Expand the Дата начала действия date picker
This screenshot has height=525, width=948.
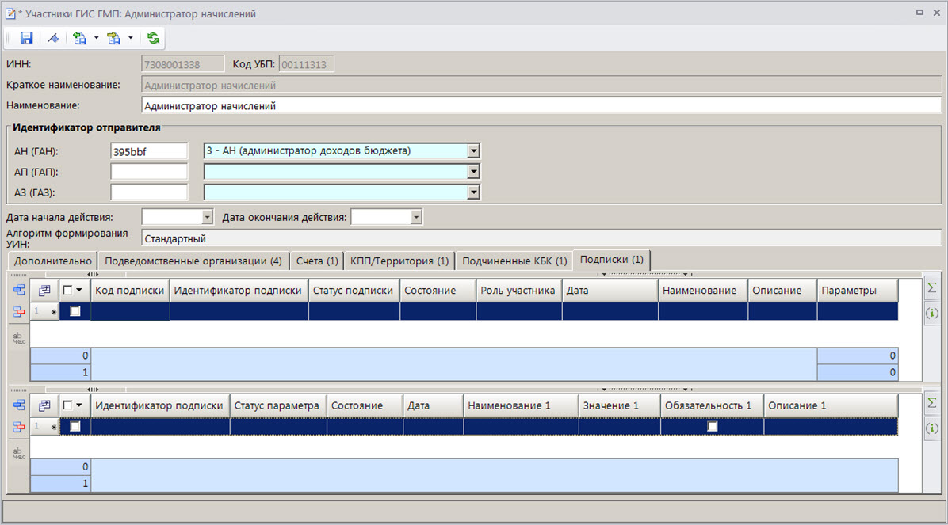tap(208, 217)
